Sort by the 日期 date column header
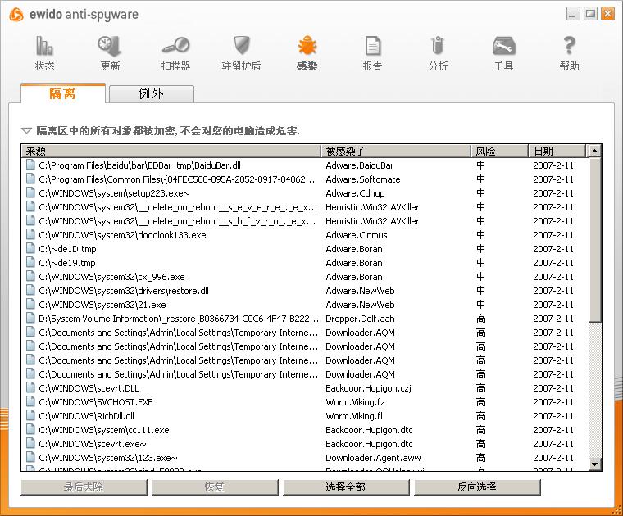 [557, 151]
